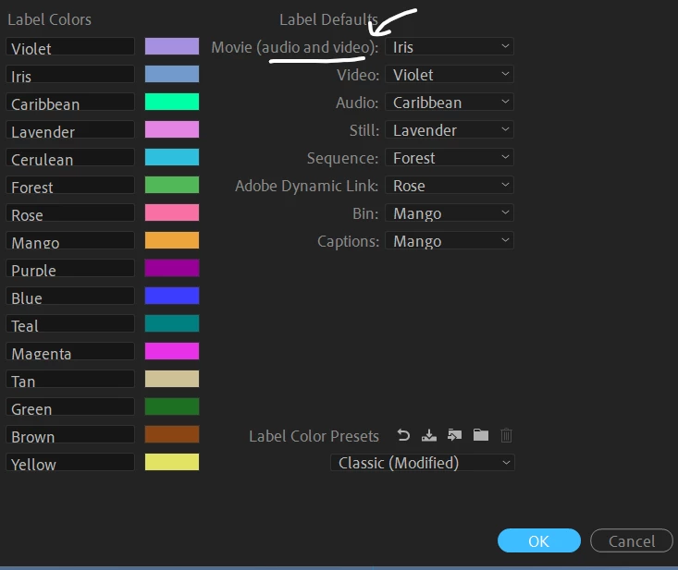Image resolution: width=678 pixels, height=570 pixels.
Task: Click the Cancel button
Action: pos(632,540)
